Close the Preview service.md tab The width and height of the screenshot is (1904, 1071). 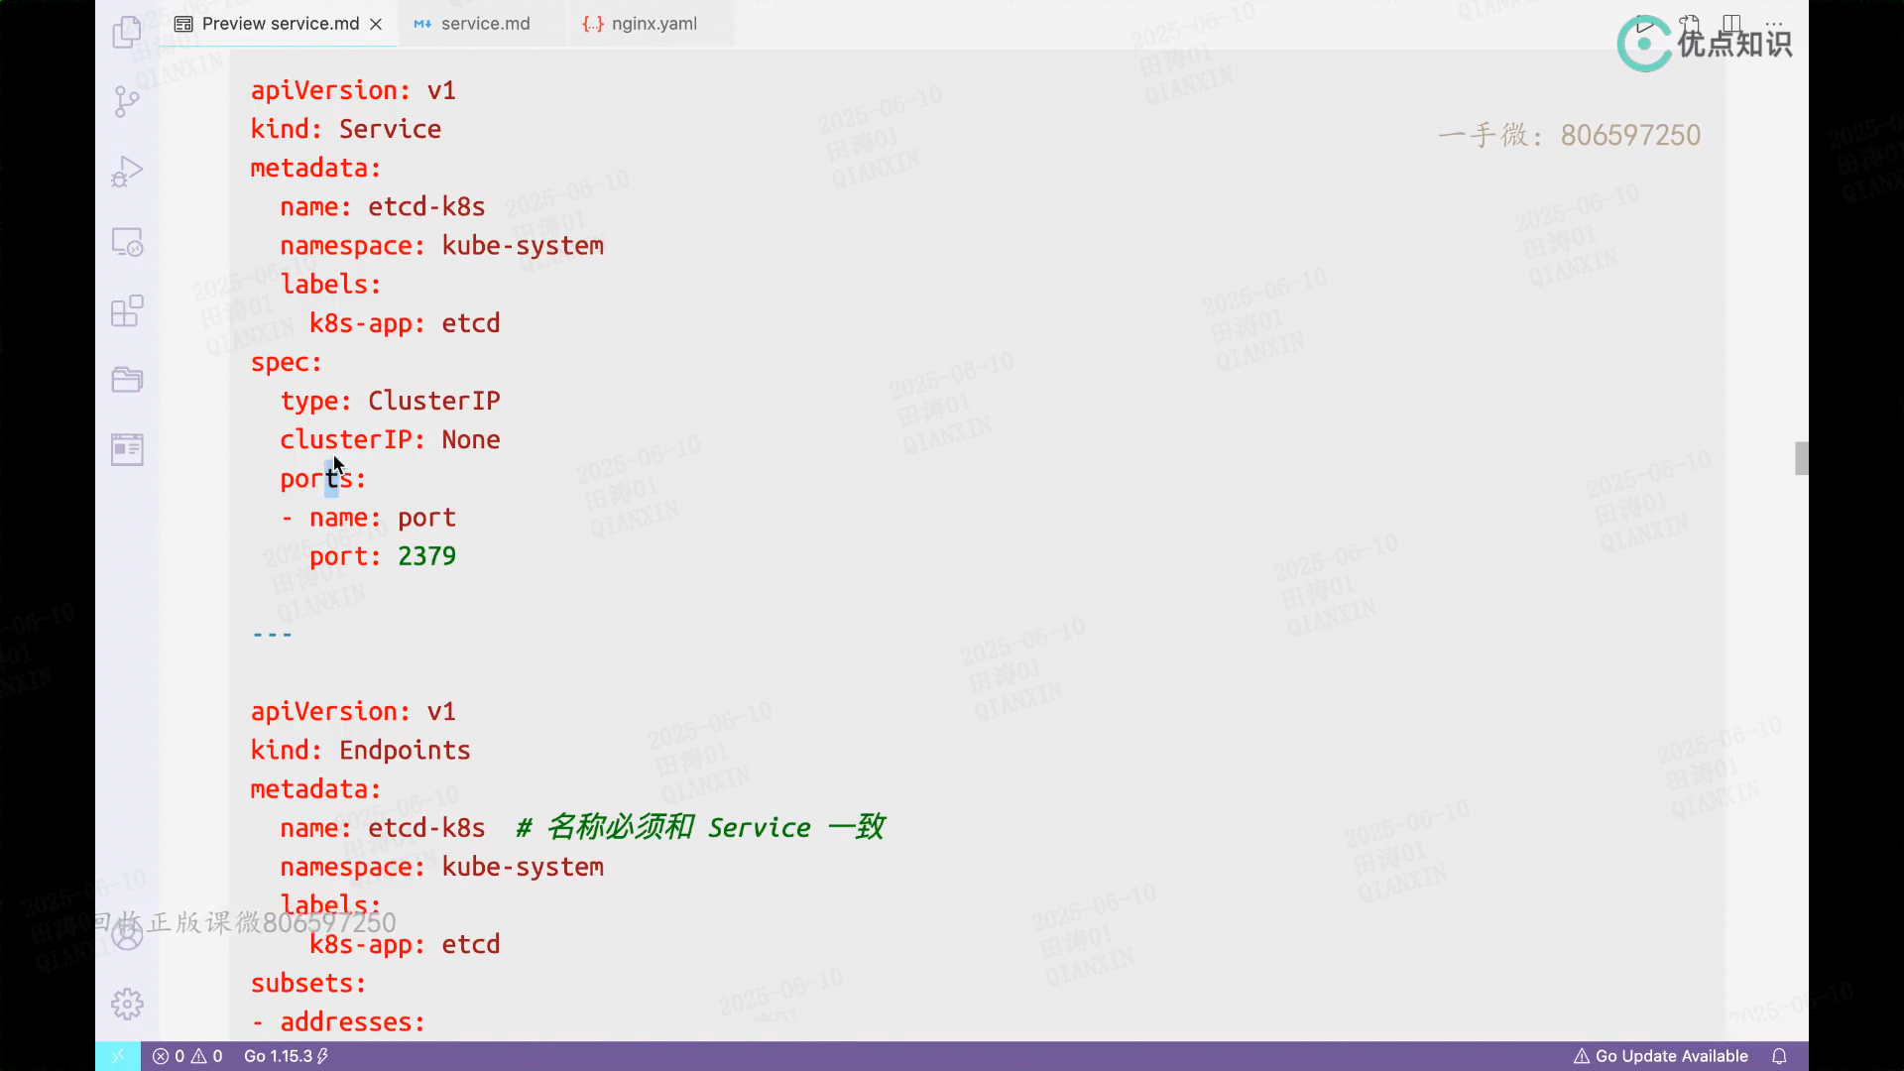pos(376,24)
